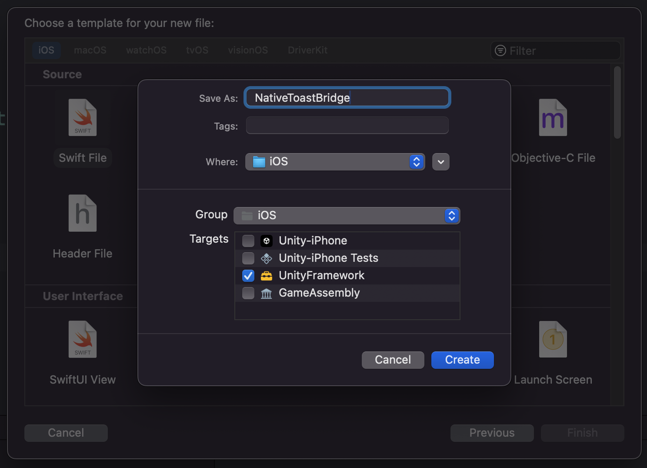Switch to the macOS platform tab
This screenshot has width=647, height=468.
point(90,50)
